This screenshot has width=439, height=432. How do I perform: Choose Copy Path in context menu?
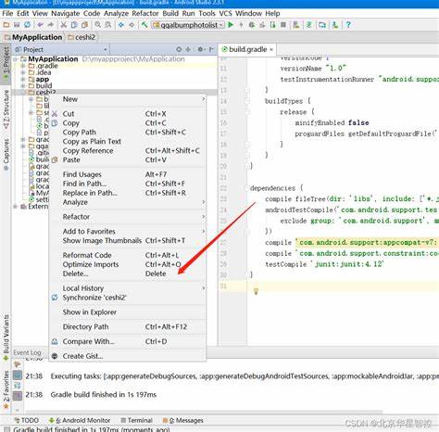[x=128, y=133]
